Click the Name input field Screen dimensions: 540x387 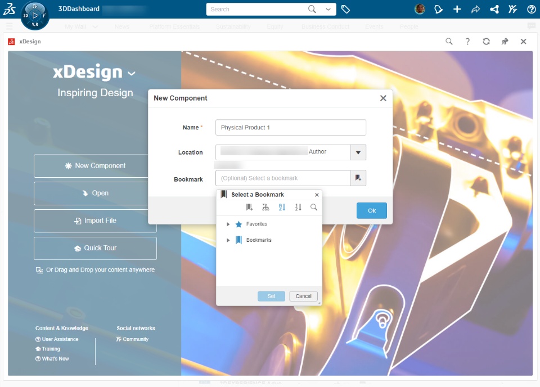pyautogui.click(x=291, y=127)
